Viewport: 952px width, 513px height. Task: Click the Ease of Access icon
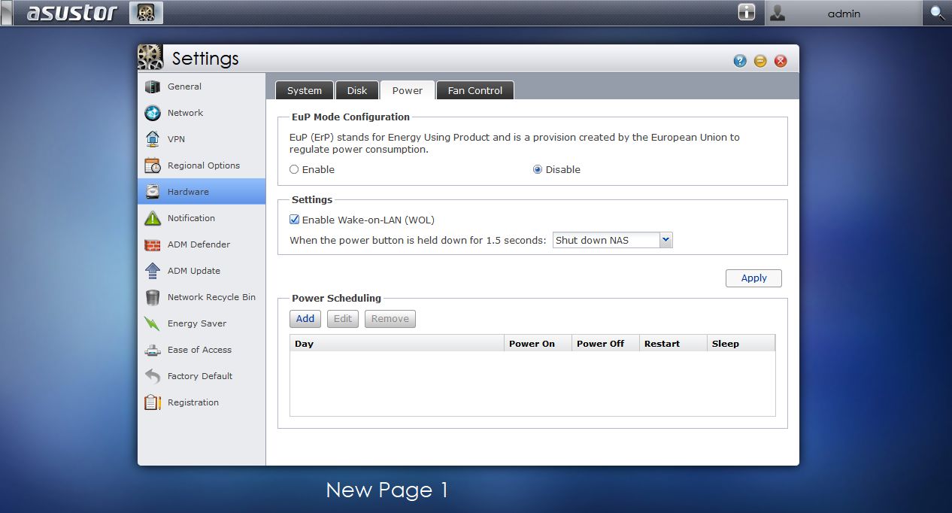(x=153, y=350)
